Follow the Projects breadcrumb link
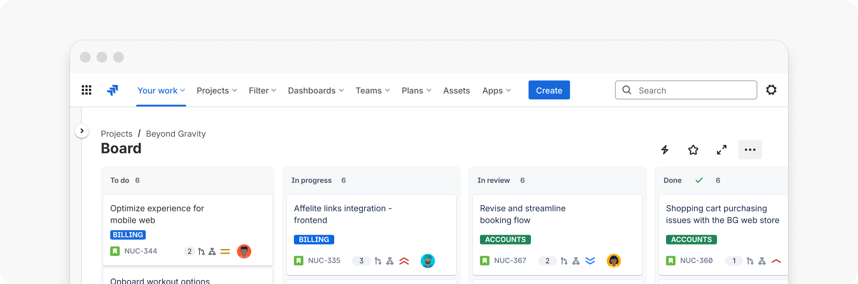Image resolution: width=858 pixels, height=284 pixels. 117,134
